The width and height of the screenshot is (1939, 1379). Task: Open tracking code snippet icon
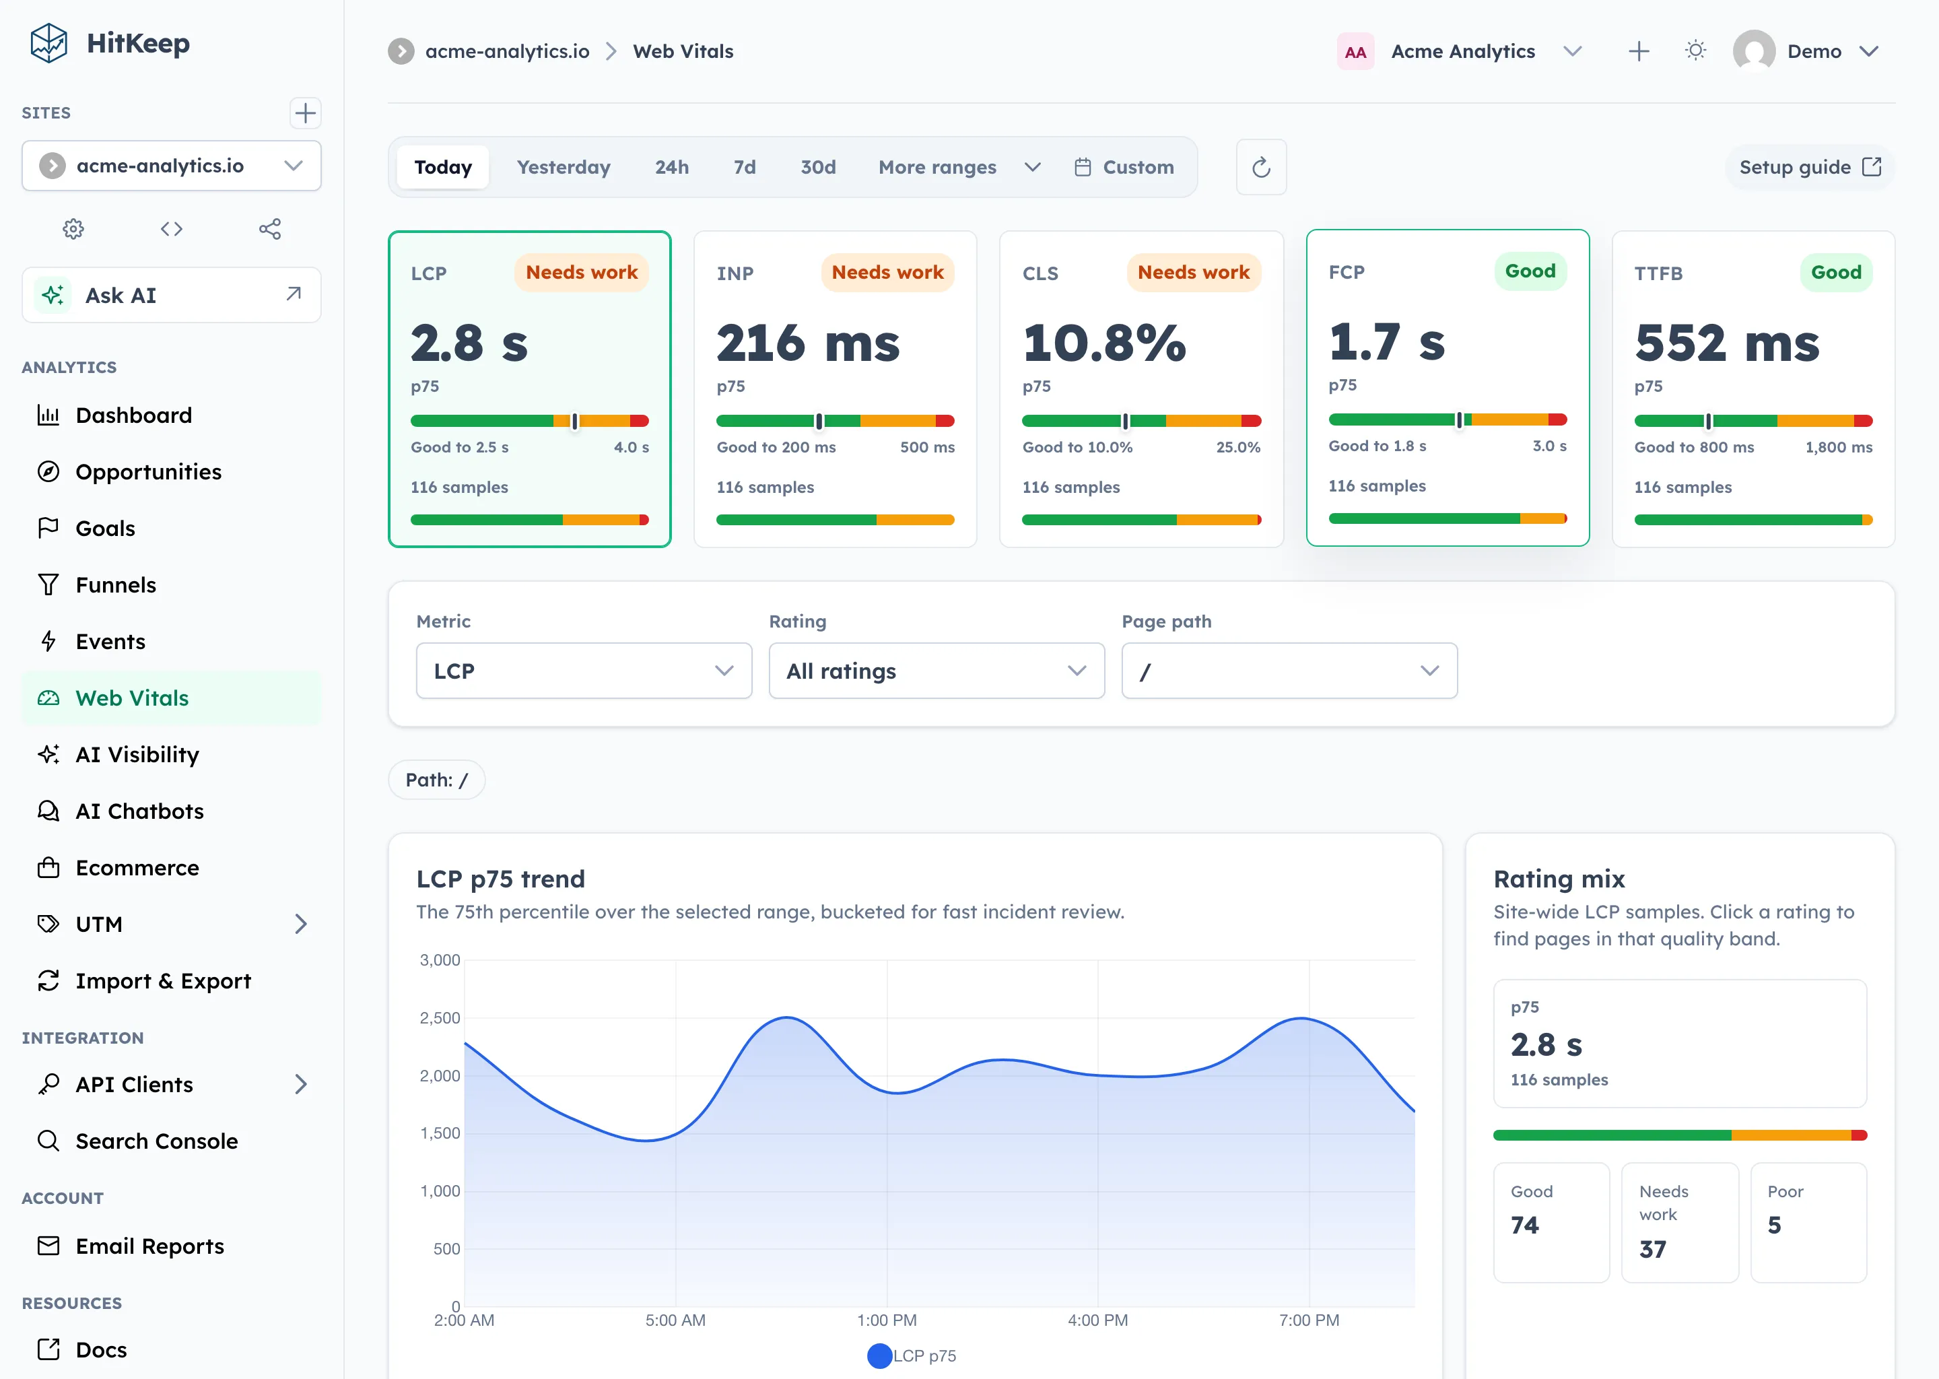172,228
